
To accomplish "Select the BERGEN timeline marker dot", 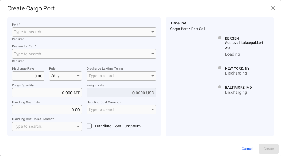I will point(220,38).
